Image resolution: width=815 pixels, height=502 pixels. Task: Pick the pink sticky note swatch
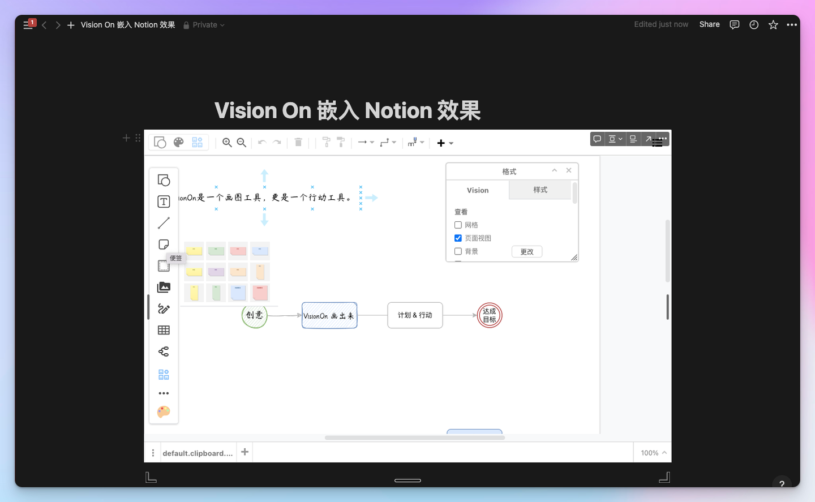tap(238, 251)
